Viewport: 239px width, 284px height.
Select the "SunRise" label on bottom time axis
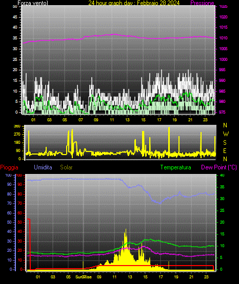pyautogui.click(x=84, y=277)
